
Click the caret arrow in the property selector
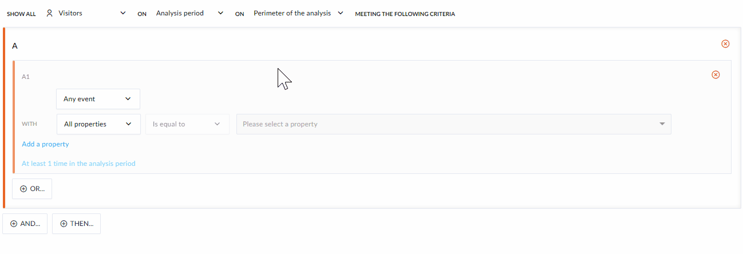[x=662, y=124]
